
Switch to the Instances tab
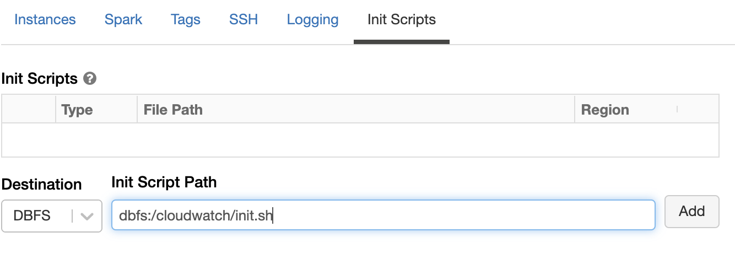pyautogui.click(x=45, y=20)
